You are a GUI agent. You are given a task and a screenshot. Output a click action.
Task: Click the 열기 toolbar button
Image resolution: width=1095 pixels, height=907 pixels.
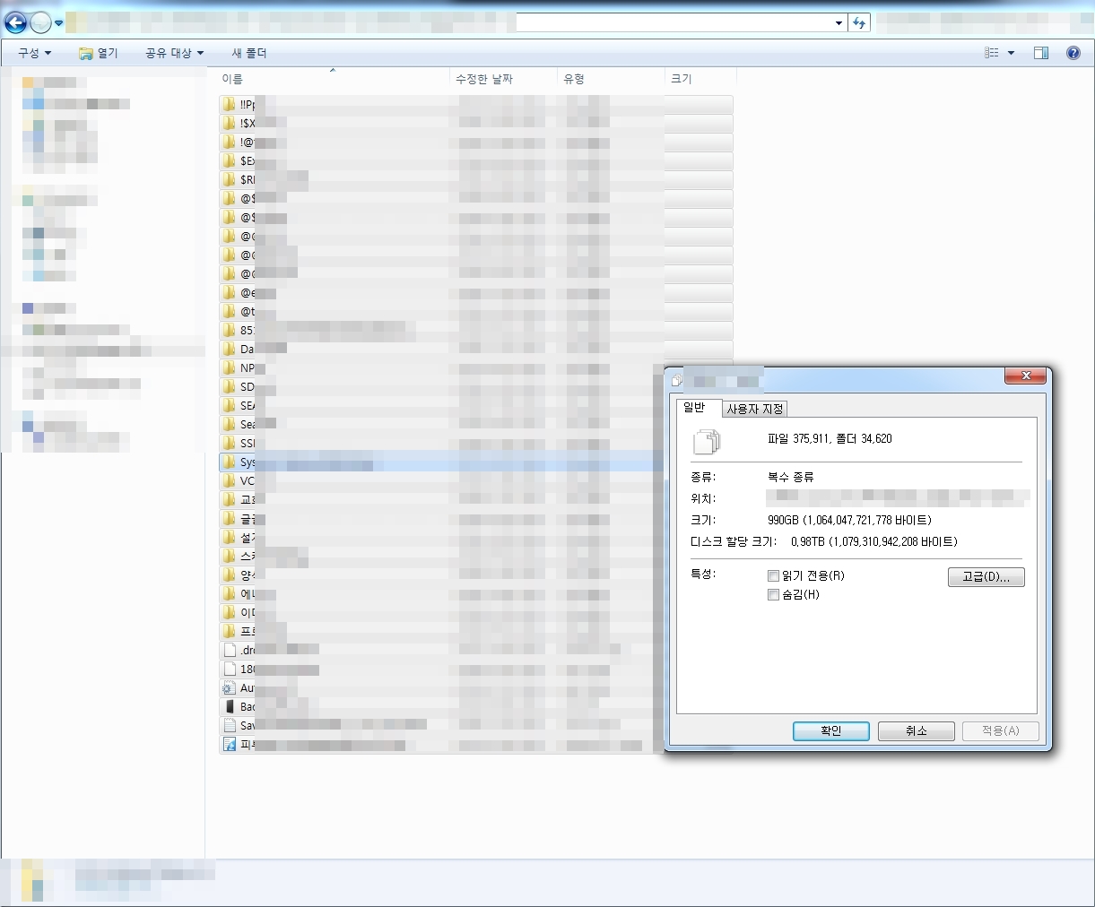tap(99, 53)
